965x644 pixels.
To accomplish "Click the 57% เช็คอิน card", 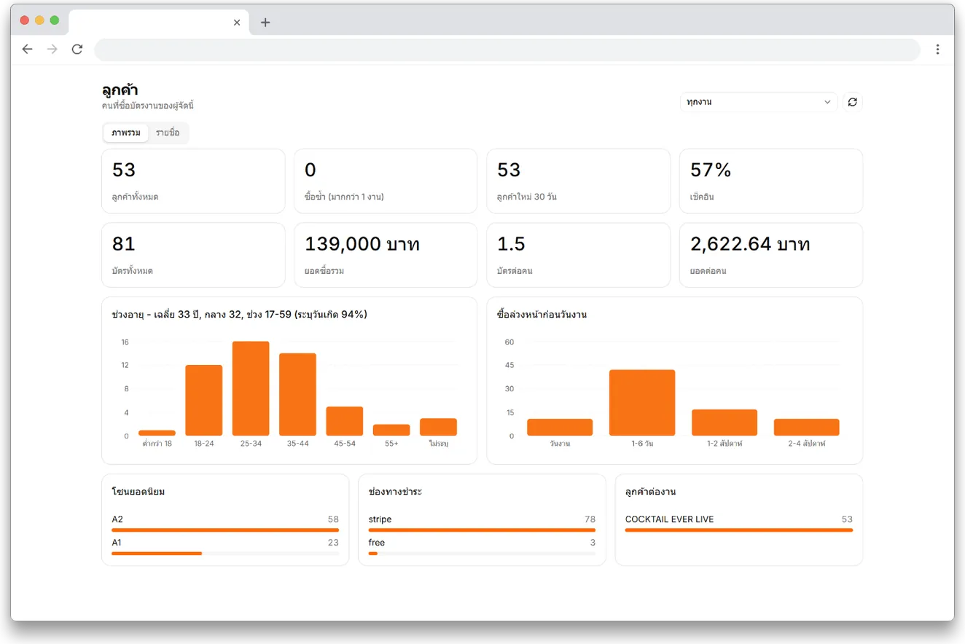I will [771, 181].
